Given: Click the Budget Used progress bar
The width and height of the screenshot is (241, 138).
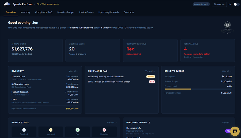Looking at the screenshot, I should (198, 89).
